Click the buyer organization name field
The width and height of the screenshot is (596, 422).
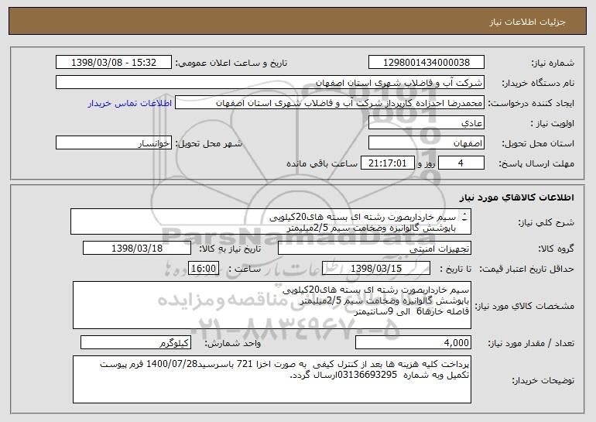270,83
